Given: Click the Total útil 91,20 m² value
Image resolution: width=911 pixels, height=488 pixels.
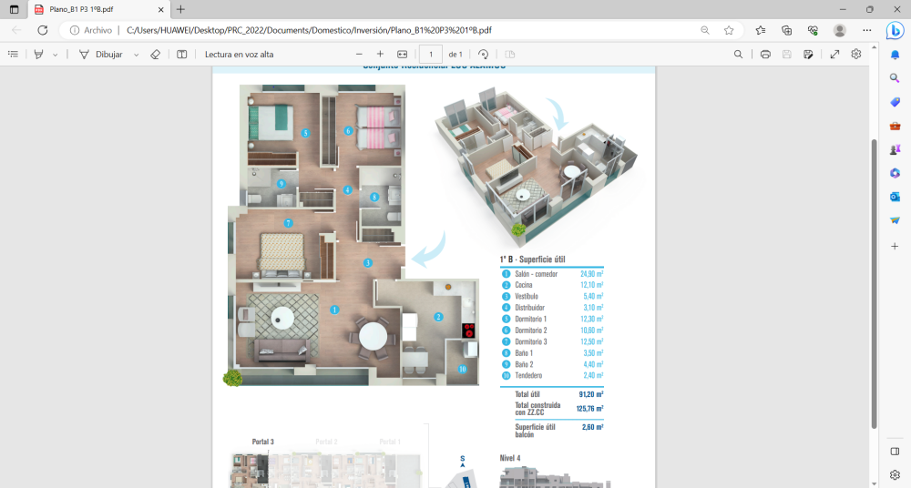Looking at the screenshot, I should pos(591,394).
